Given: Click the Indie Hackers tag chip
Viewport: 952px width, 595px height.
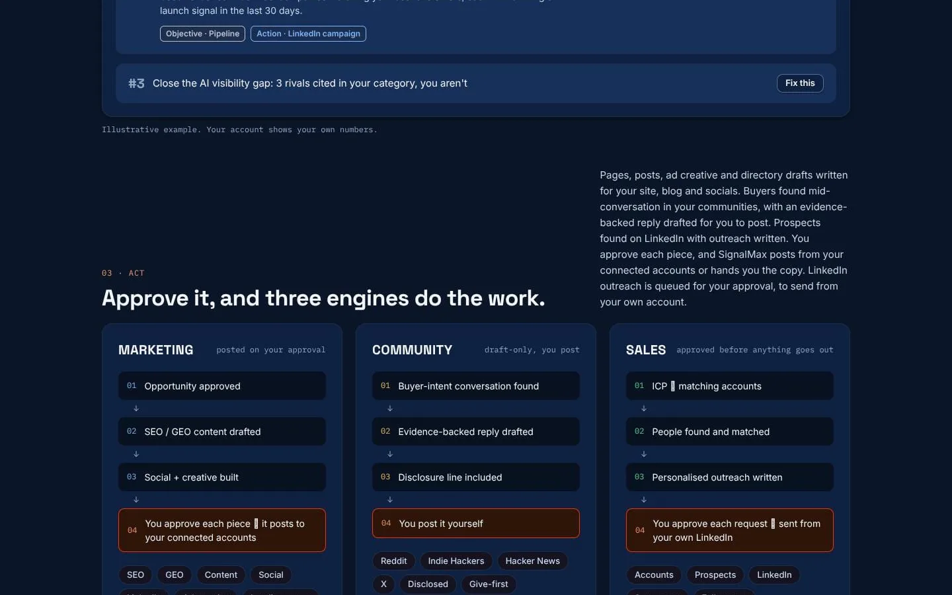Looking at the screenshot, I should tap(456, 561).
